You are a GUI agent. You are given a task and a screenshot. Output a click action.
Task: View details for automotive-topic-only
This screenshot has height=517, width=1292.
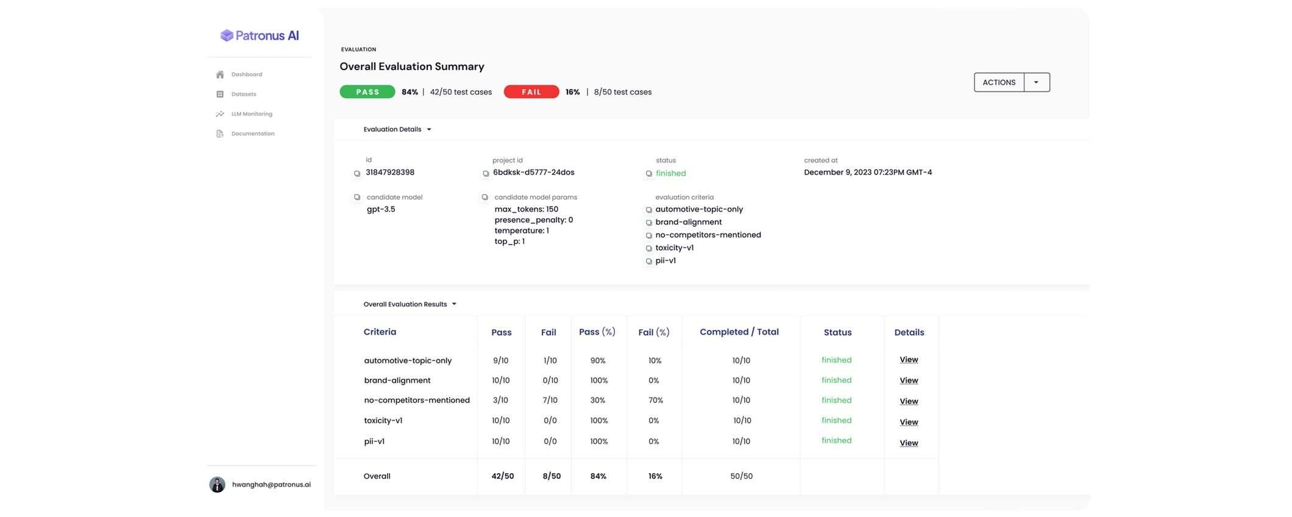pos(909,360)
